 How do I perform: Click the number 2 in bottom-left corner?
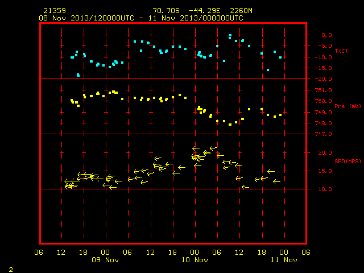pyautogui.click(x=11, y=270)
